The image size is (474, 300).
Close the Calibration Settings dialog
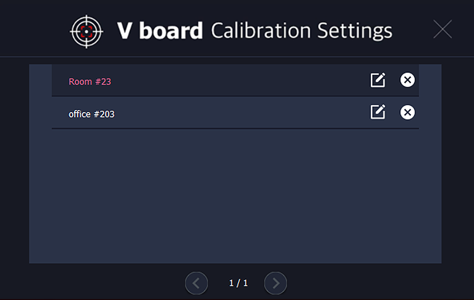click(442, 29)
